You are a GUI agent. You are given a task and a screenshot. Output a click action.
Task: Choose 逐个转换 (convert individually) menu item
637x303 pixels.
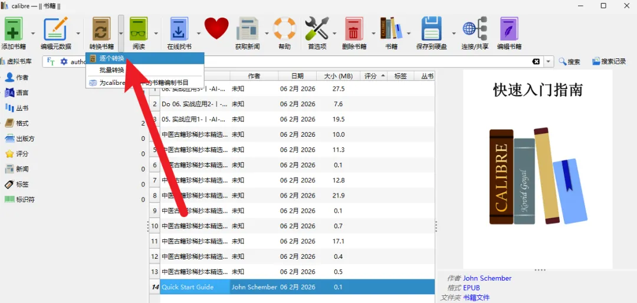145,58
